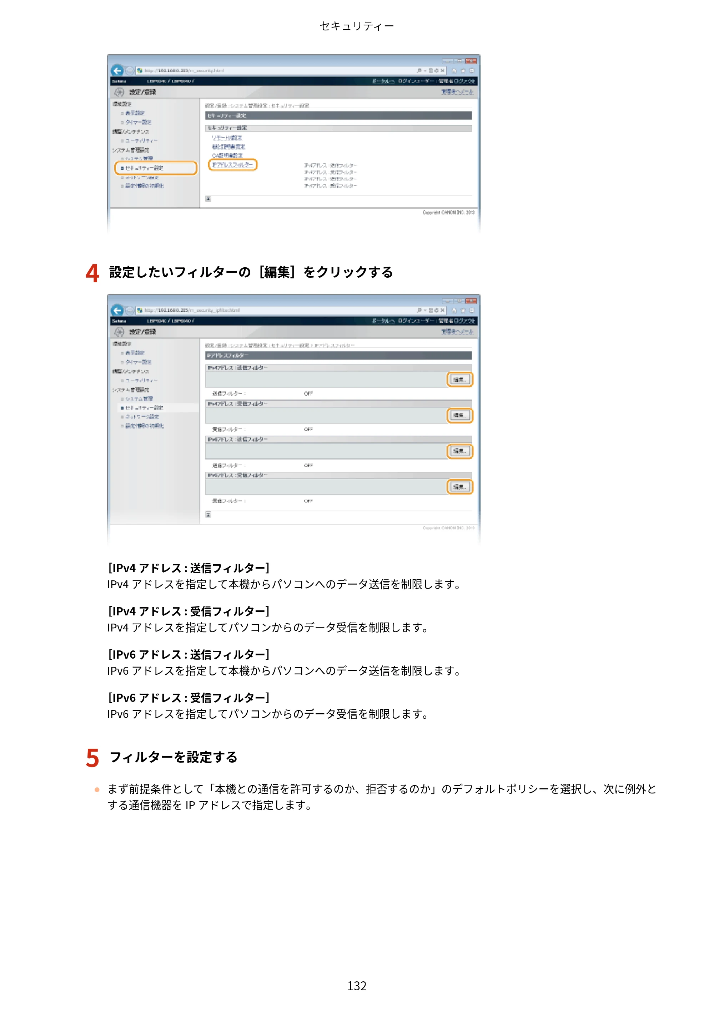Click the page-top arrow icon on the security settings page

(208, 199)
